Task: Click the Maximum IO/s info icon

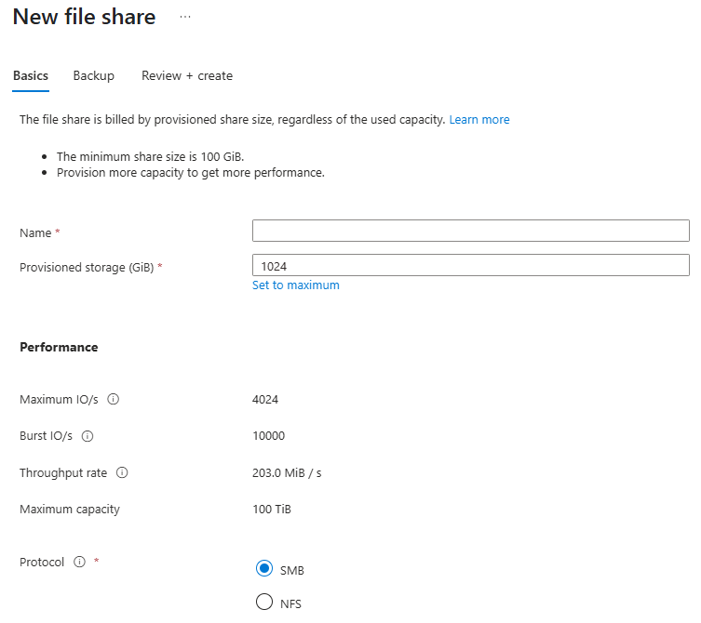Action: pos(114,400)
